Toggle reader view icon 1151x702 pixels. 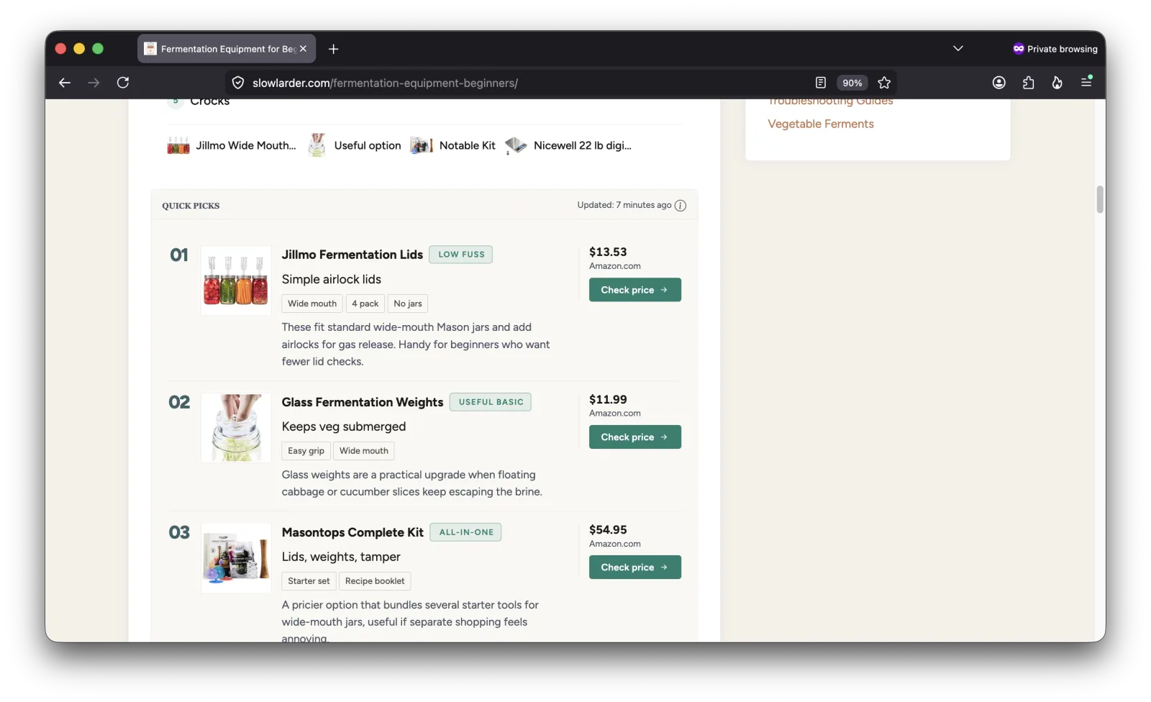pos(821,83)
